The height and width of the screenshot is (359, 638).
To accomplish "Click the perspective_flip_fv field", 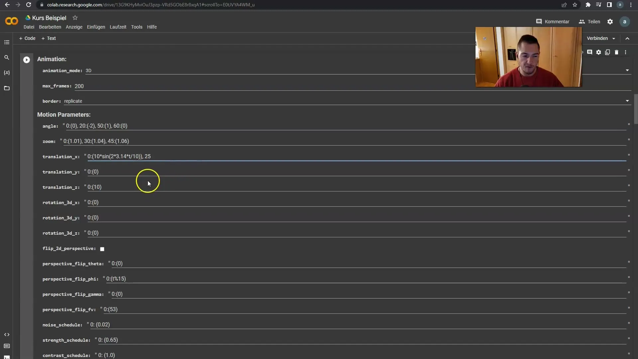I will (x=365, y=309).
